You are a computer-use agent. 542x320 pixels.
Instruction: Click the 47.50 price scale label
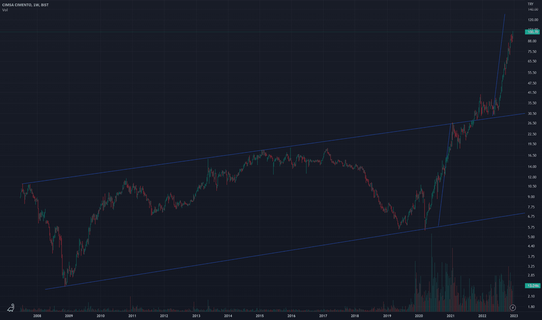pos(532,83)
